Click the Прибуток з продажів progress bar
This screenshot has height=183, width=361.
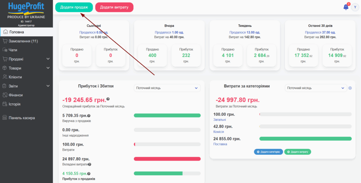[167, 173]
